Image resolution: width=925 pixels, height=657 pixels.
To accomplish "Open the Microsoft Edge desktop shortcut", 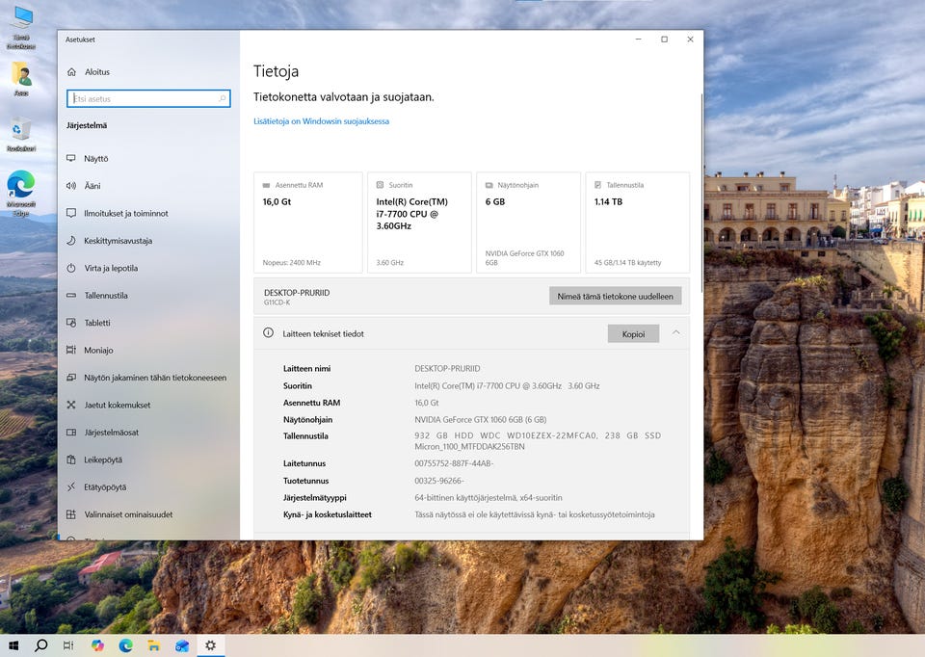I will pyautogui.click(x=21, y=193).
